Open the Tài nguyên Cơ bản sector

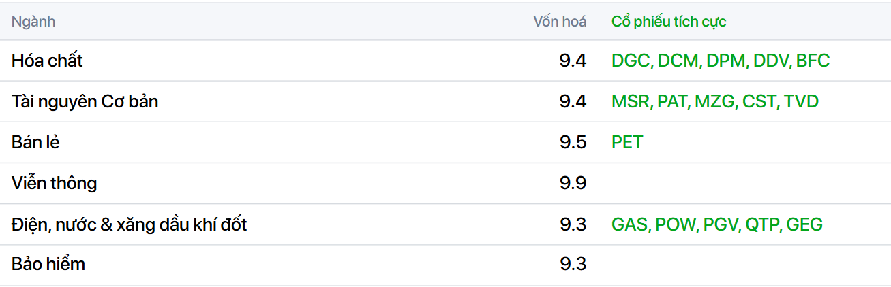(85, 101)
